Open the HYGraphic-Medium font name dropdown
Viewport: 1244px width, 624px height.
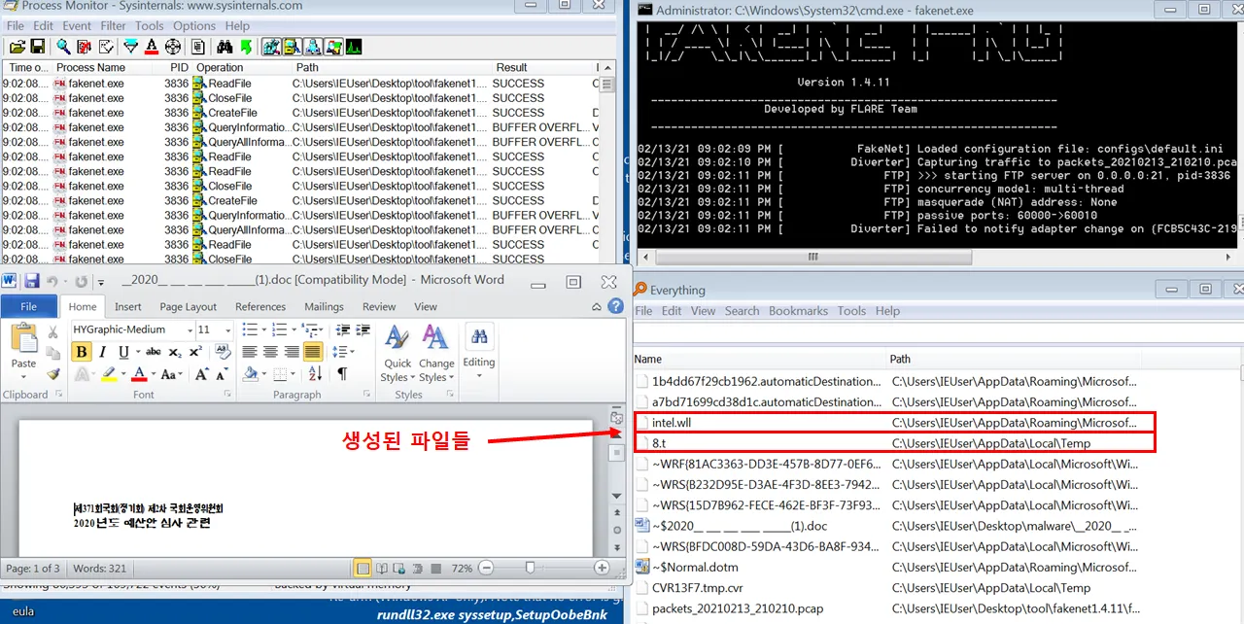[190, 330]
